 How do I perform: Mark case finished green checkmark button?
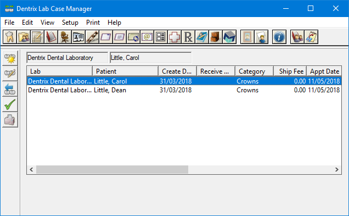10,104
